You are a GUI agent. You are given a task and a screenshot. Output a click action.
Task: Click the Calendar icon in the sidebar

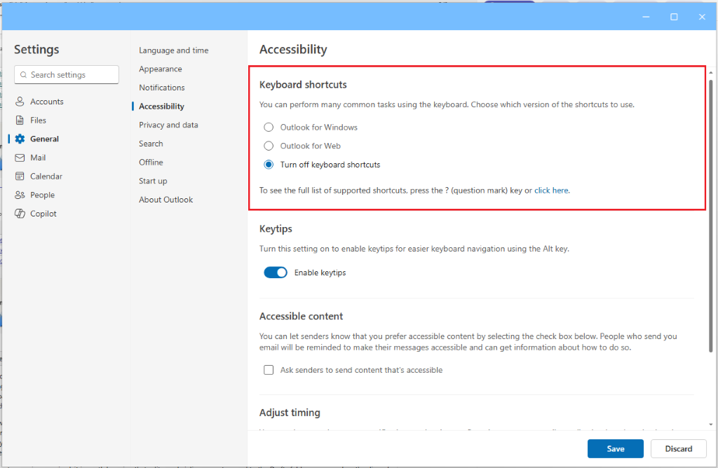coord(20,177)
